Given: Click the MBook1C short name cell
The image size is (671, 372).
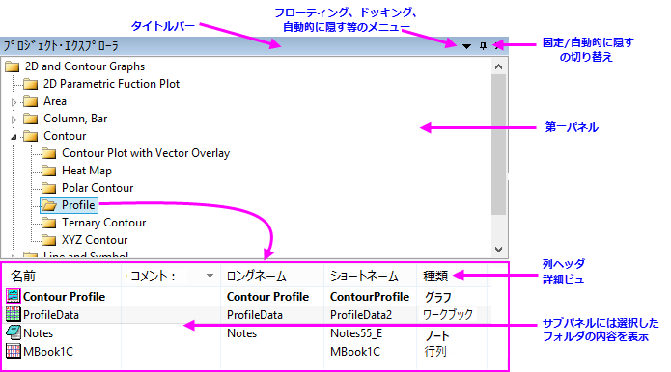Looking at the screenshot, I should [355, 352].
